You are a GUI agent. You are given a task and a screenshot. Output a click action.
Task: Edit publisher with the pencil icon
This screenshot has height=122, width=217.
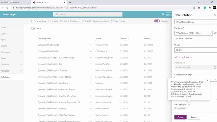click(x=215, y=33)
